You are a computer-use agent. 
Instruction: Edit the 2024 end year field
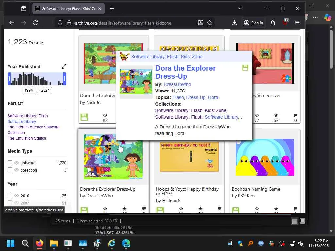(45, 90)
